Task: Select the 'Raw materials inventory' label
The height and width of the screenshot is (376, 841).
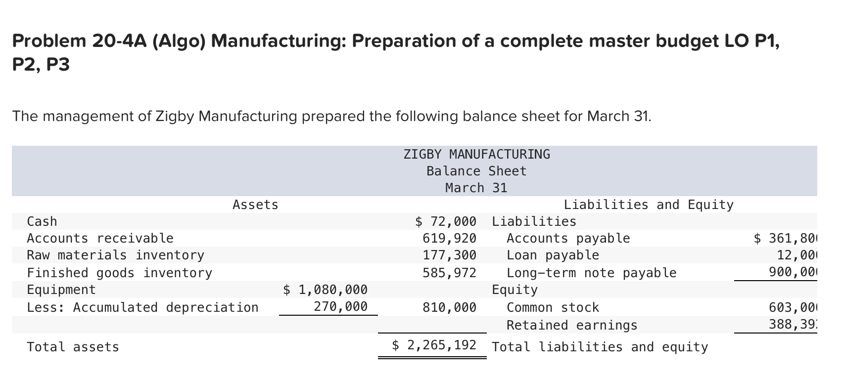Action: (x=115, y=255)
